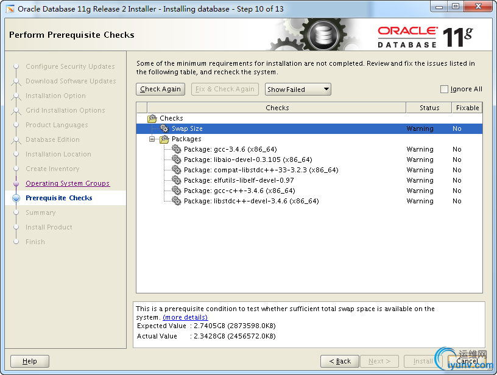Select the Grid Installation Options step
This screenshot has width=497, height=375.
[x=65, y=110]
